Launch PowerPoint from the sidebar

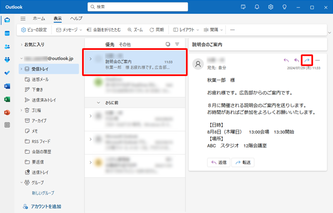click(x=7, y=112)
